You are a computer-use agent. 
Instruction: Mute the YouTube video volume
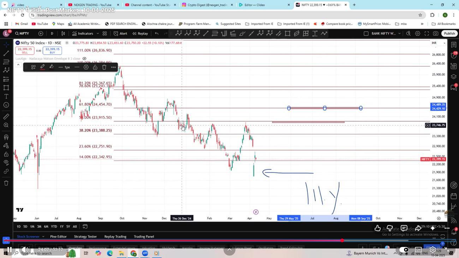pos(25,250)
